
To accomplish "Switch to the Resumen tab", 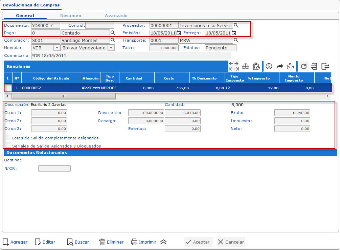I will pyautogui.click(x=71, y=16).
